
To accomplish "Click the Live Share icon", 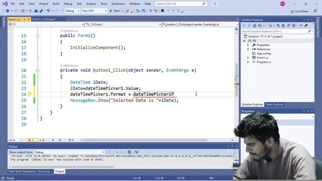I will tap(292, 11).
